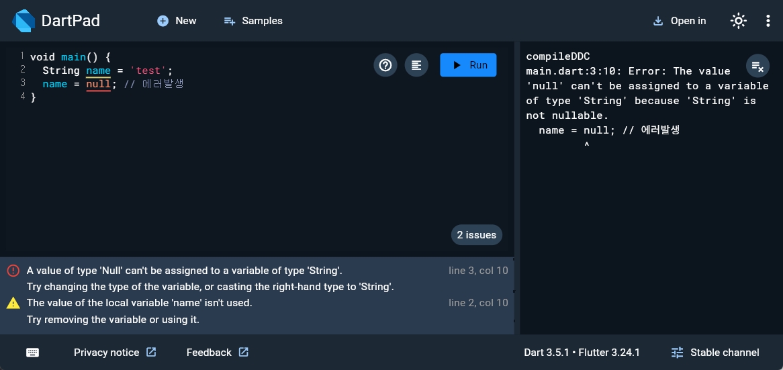The width and height of the screenshot is (783, 370).
Task: Open the 'Open in' export menu
Action: point(680,21)
